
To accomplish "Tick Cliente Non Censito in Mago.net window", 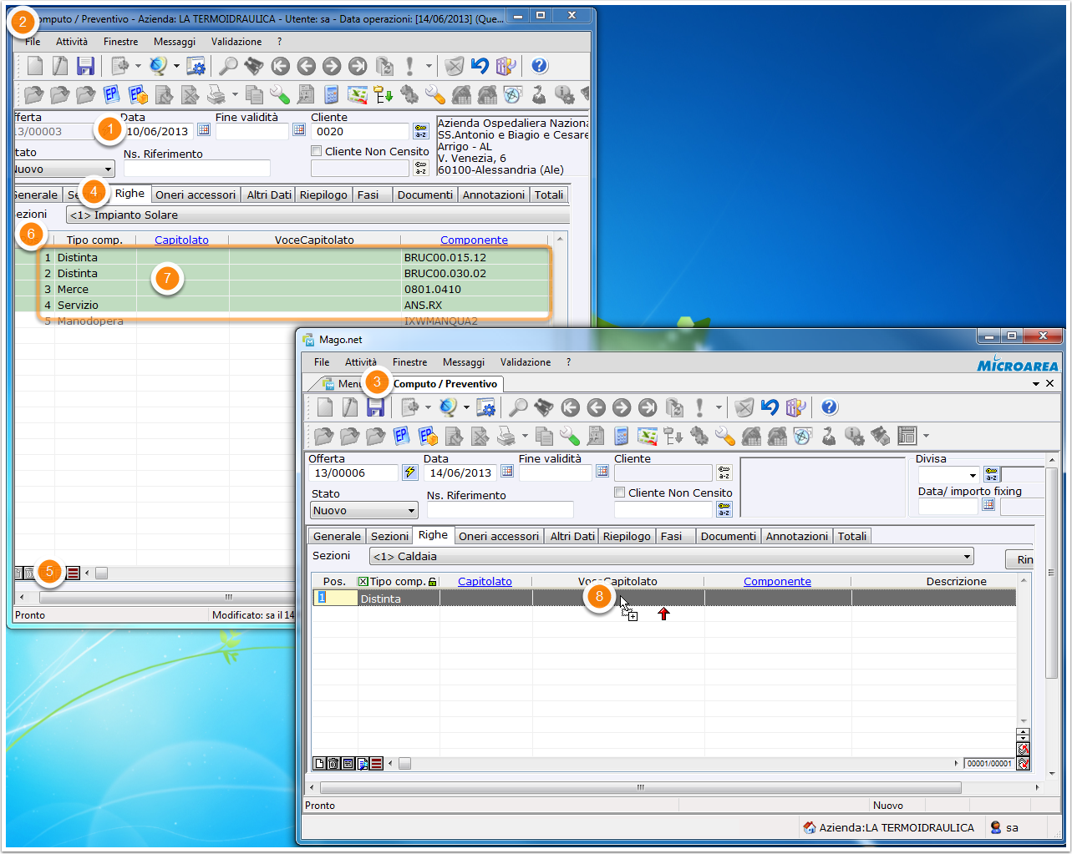I will (620, 493).
